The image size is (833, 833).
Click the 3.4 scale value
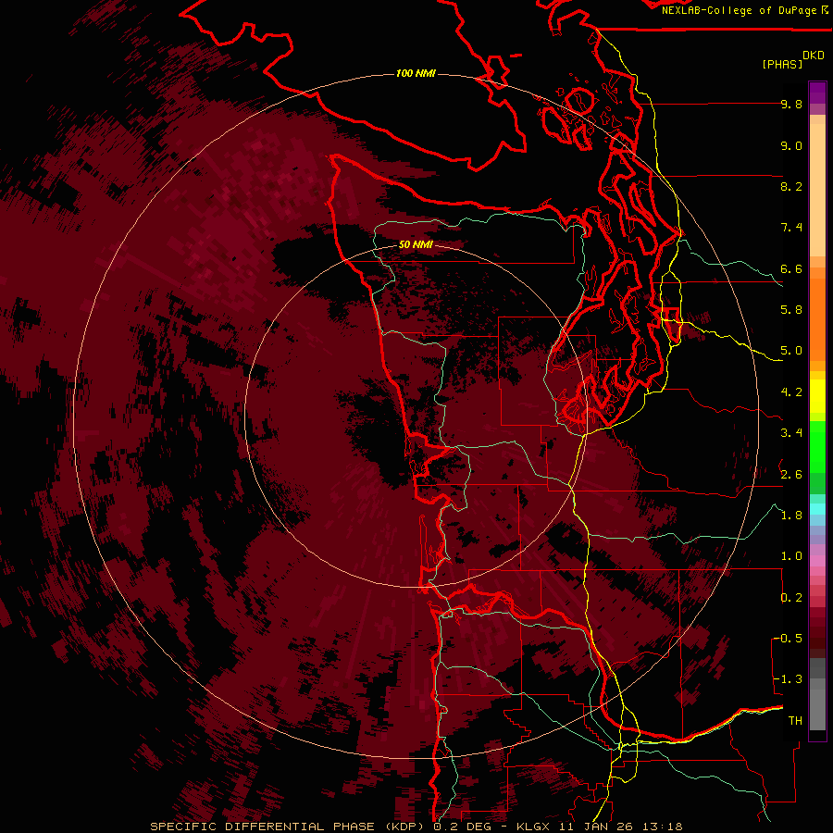coord(791,433)
